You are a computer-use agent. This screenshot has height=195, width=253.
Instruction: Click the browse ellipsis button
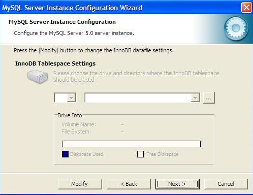[209, 97]
